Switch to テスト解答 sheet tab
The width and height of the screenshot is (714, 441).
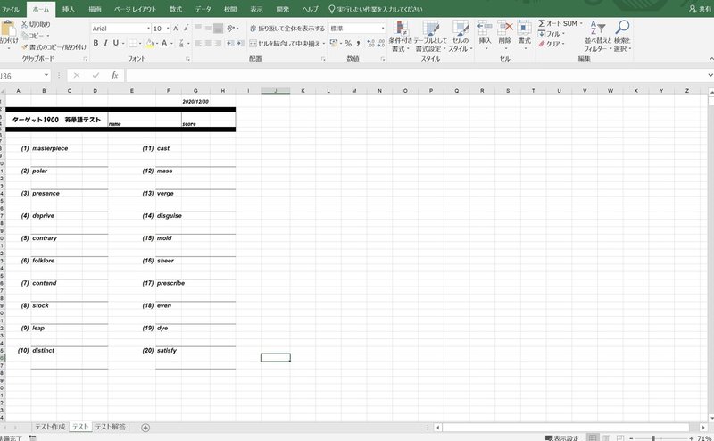(x=110, y=427)
